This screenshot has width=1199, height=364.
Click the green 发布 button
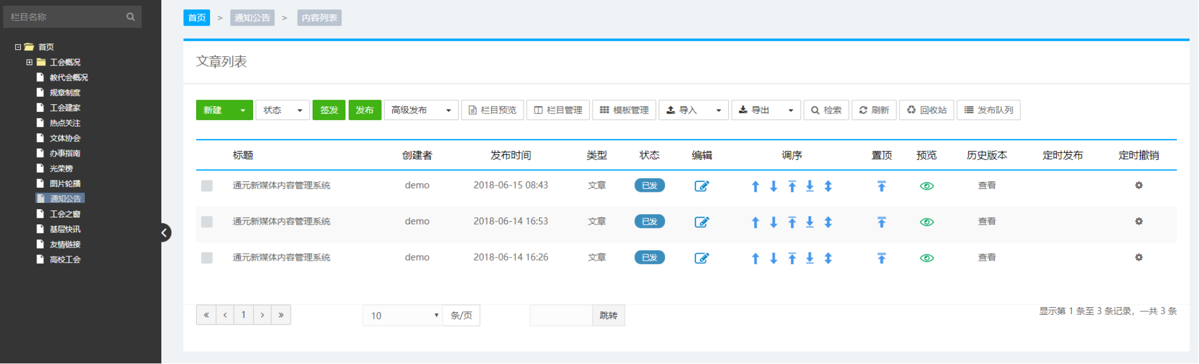pos(364,110)
